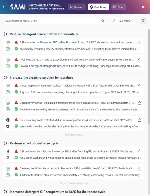Click the magnifier icon in search field

click(103, 21)
